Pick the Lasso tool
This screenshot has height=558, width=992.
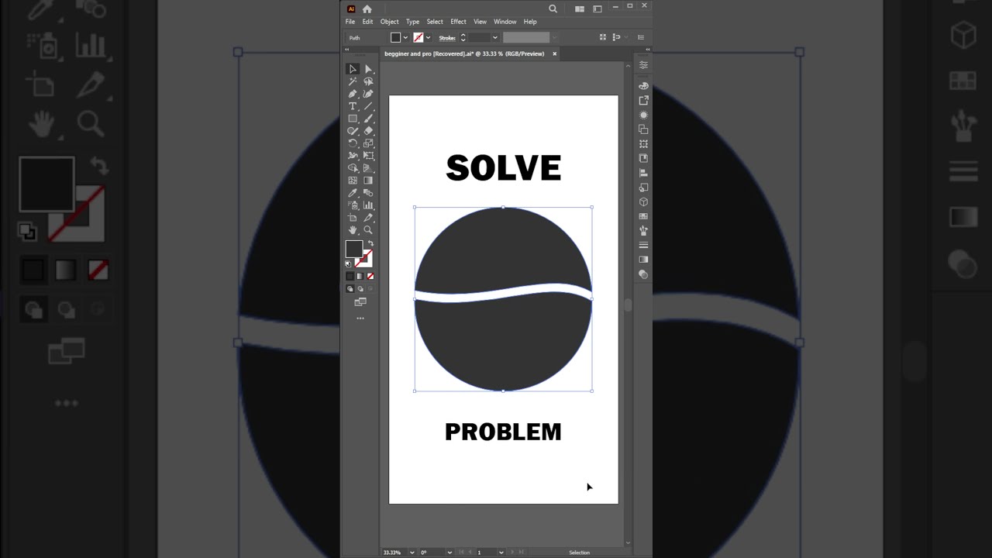pyautogui.click(x=368, y=81)
